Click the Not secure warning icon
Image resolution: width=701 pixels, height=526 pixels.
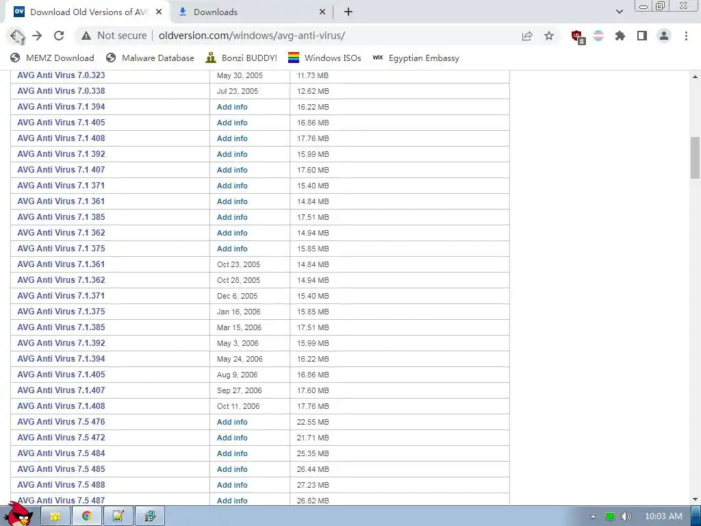pos(86,36)
